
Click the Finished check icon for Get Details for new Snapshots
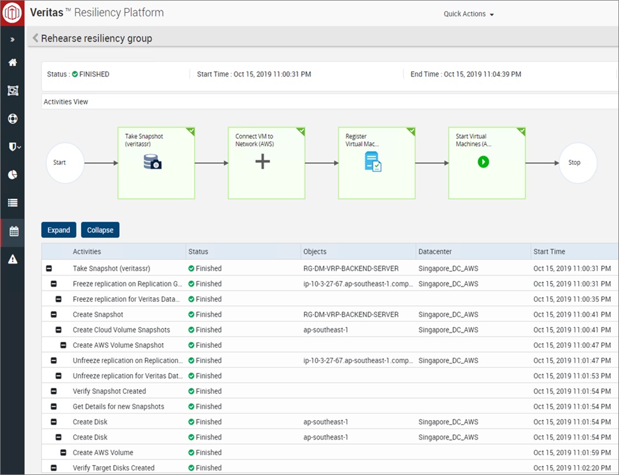(191, 407)
